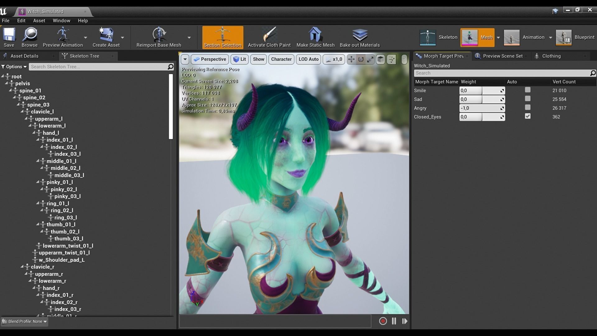This screenshot has width=597, height=336.
Task: Click the Bake out Materials icon
Action: [359, 35]
